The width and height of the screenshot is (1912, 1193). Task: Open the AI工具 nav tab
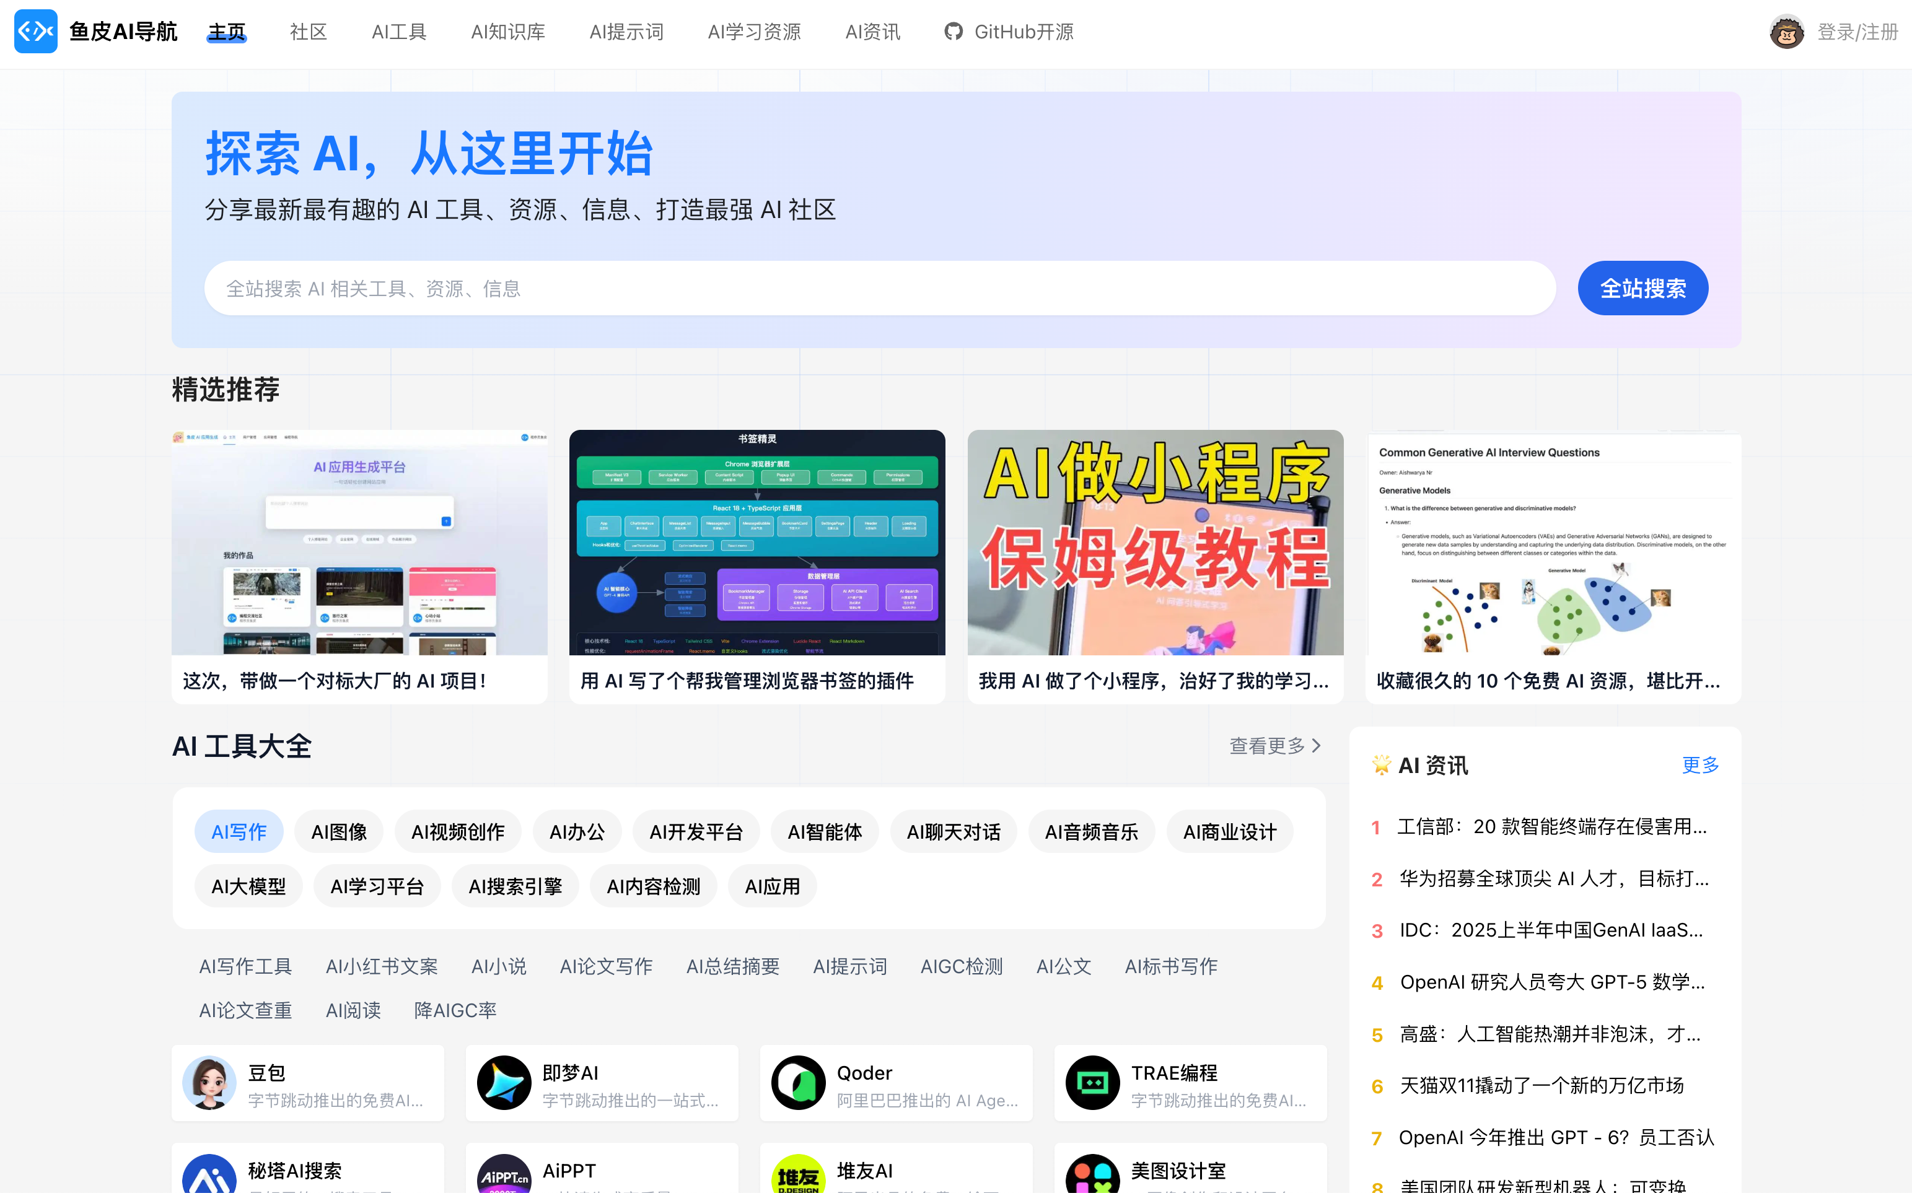[x=398, y=32]
